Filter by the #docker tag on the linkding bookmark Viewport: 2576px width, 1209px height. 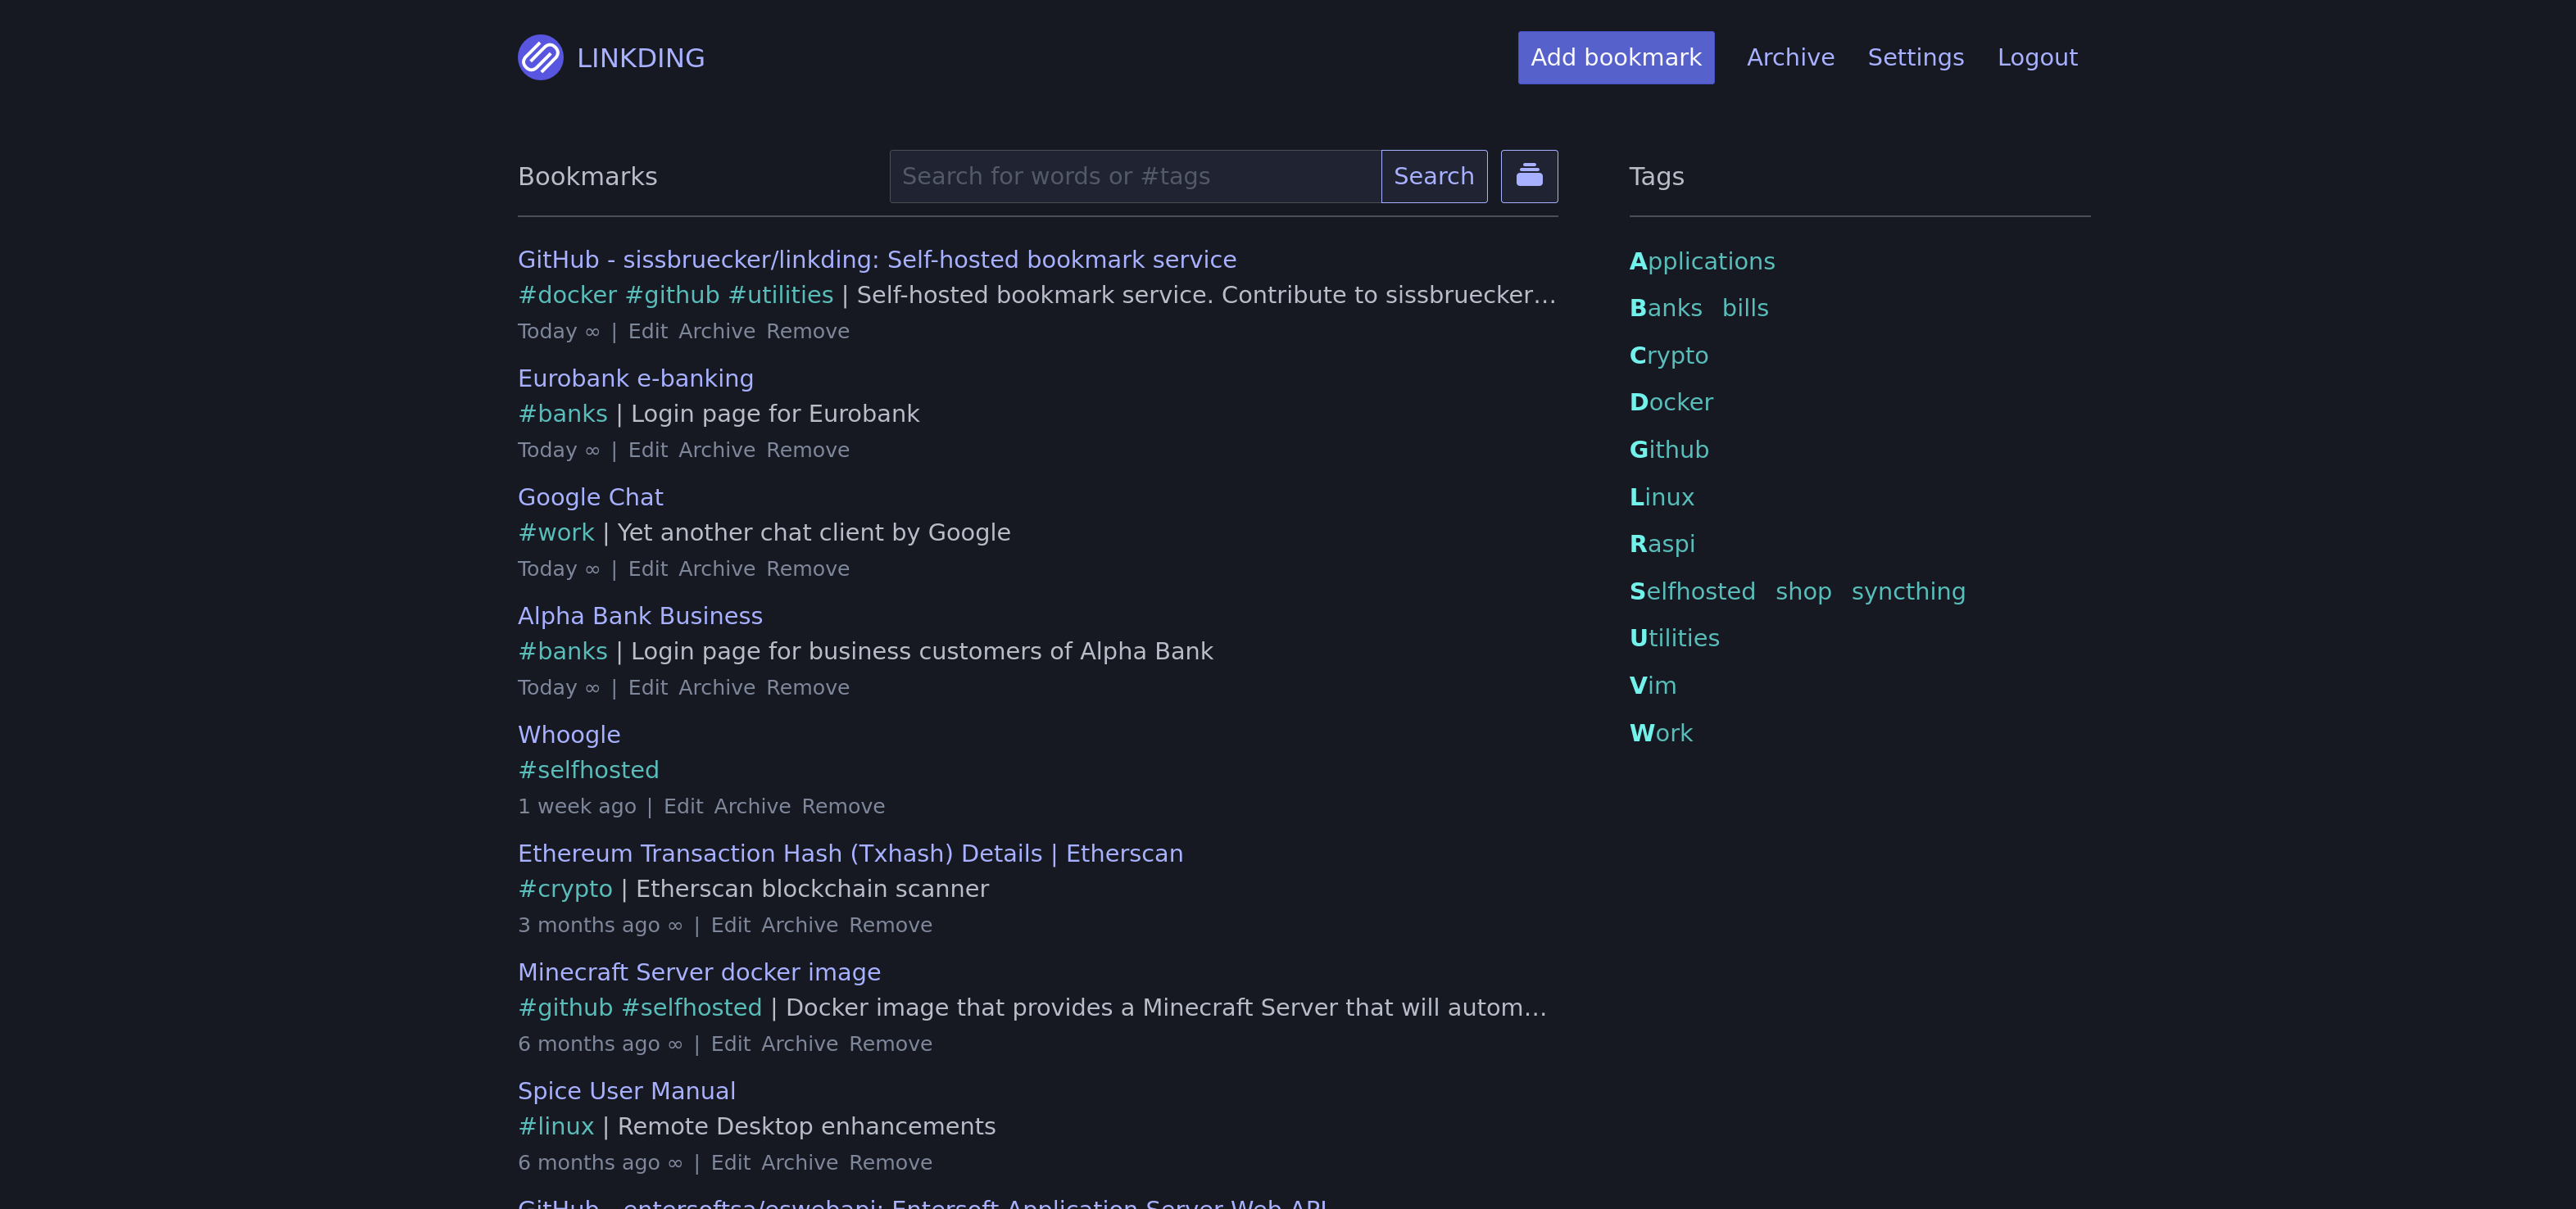coord(567,294)
